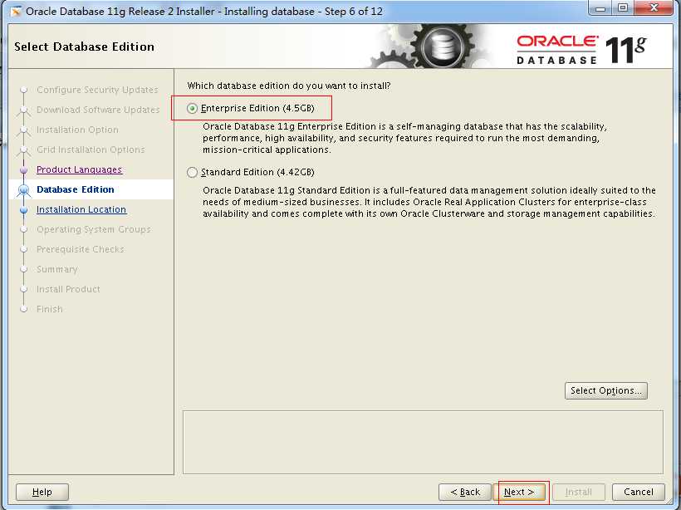Image resolution: width=681 pixels, height=510 pixels.
Task: Cancel the installation
Action: pyautogui.click(x=638, y=492)
